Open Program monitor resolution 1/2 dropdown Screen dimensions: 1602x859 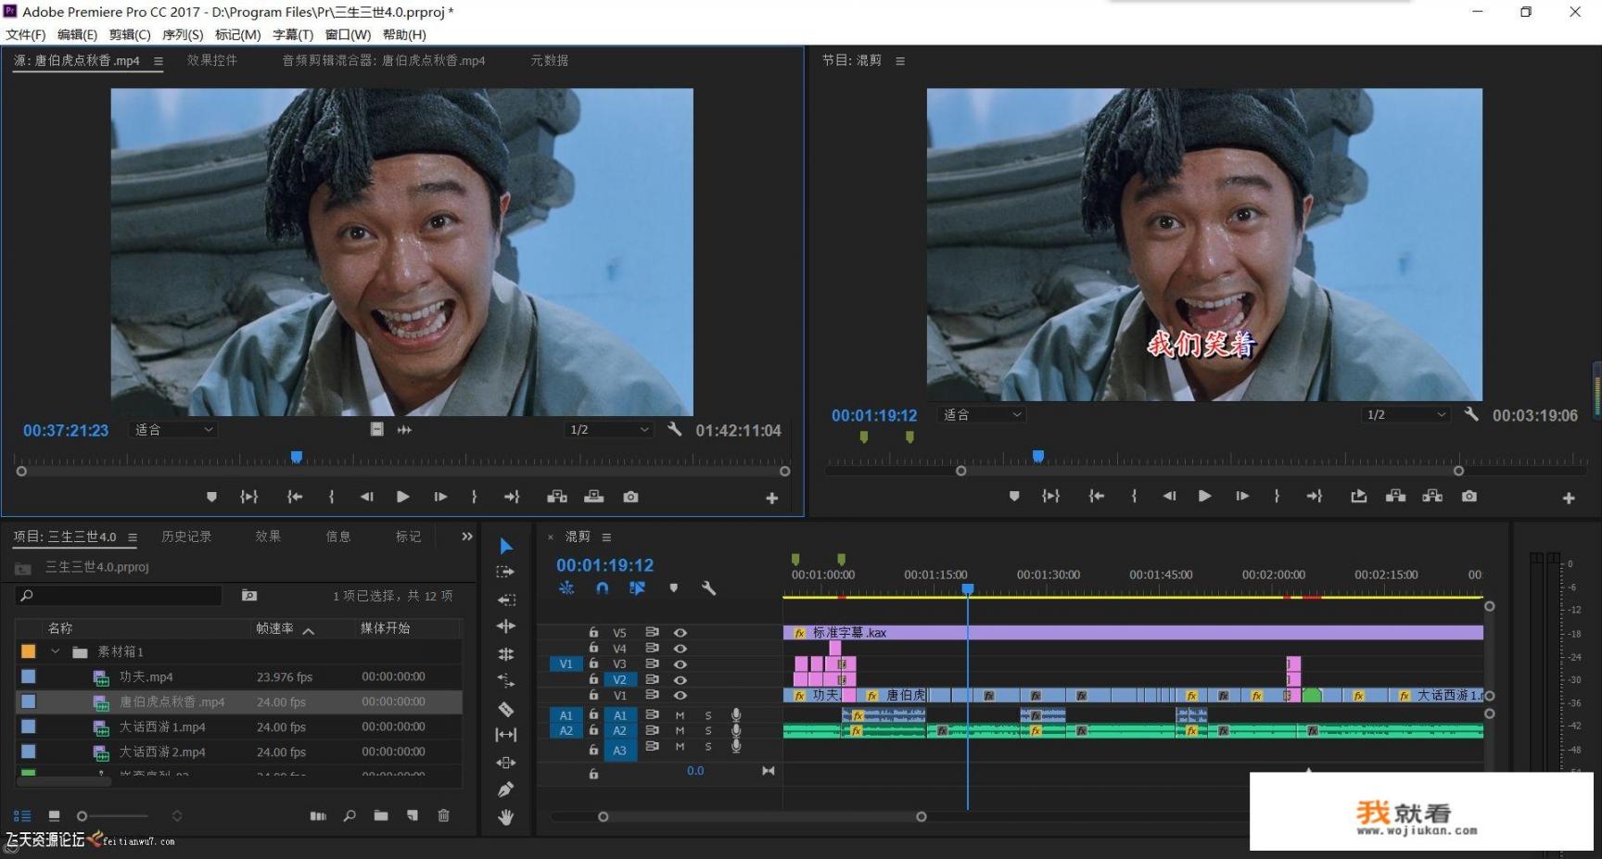tap(1405, 415)
